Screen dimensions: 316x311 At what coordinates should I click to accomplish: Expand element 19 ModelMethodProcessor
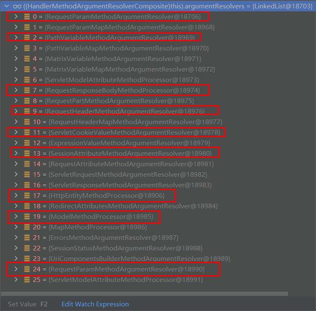coord(16,216)
